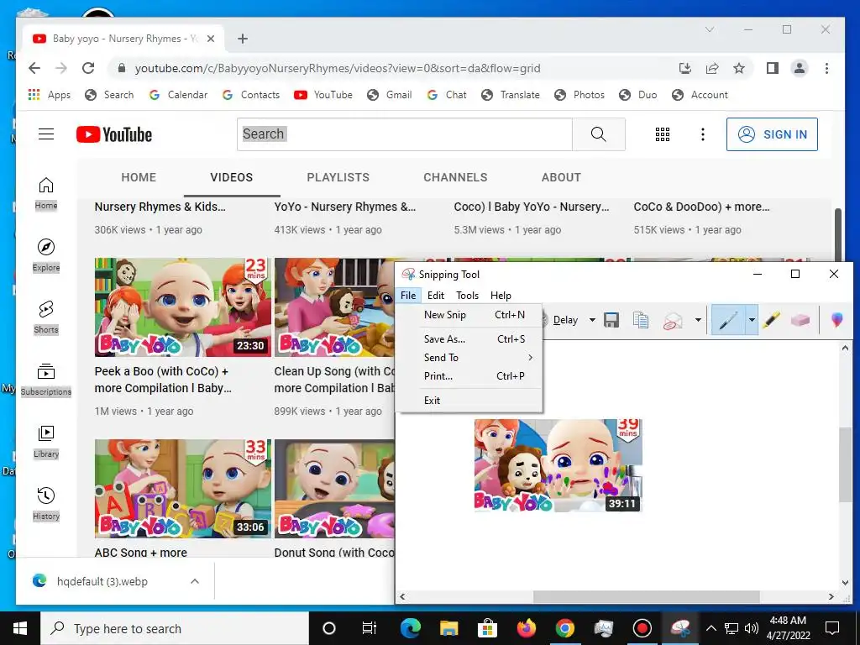The image size is (860, 645).
Task: Select the Pen tool in Snipping Tool
Action: coord(728,320)
